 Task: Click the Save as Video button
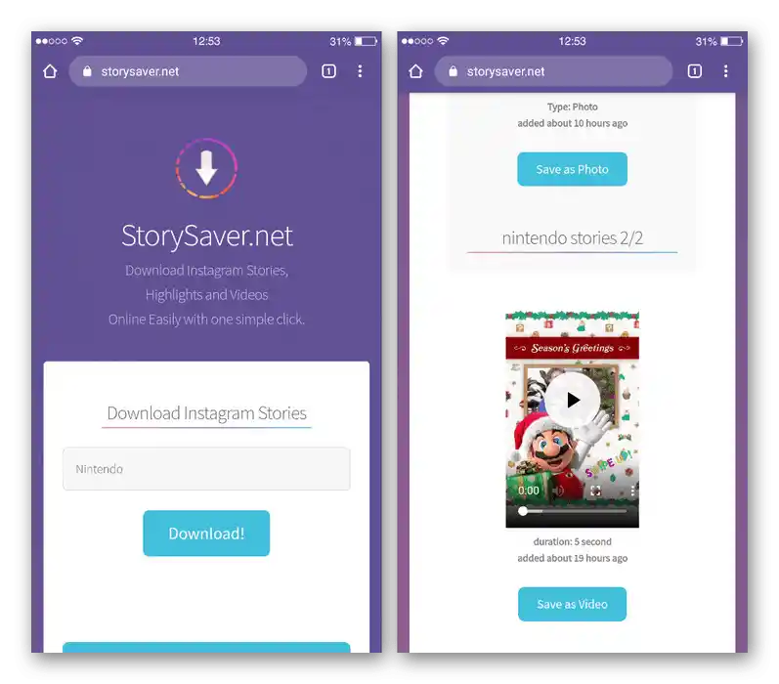point(573,604)
